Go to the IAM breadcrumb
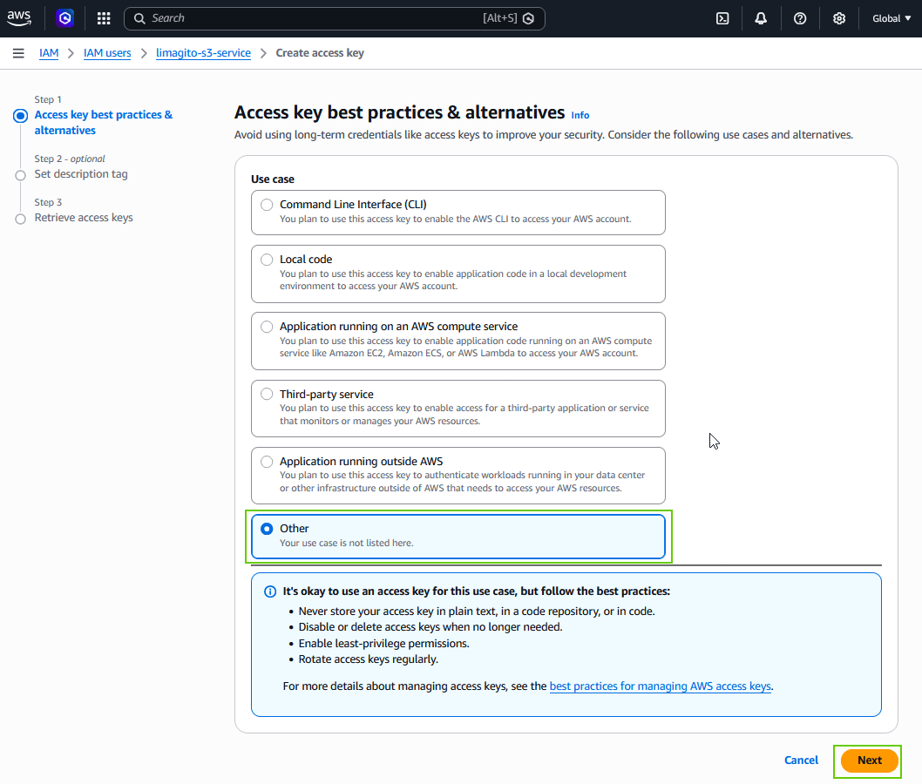This screenshot has width=922, height=784. click(x=49, y=53)
